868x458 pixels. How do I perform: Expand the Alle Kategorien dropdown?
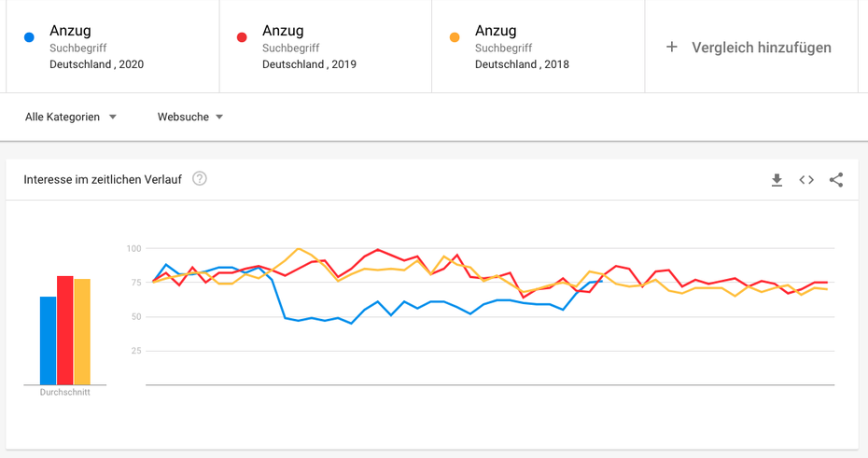click(71, 117)
